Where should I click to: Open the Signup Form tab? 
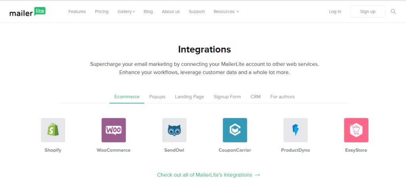coord(227,97)
